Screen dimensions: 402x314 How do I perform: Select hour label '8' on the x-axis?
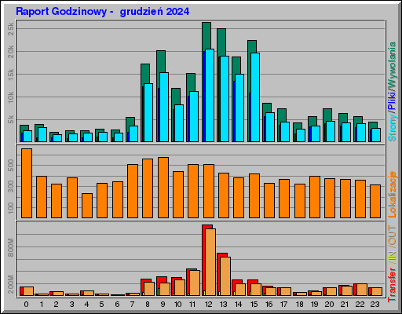click(x=148, y=305)
